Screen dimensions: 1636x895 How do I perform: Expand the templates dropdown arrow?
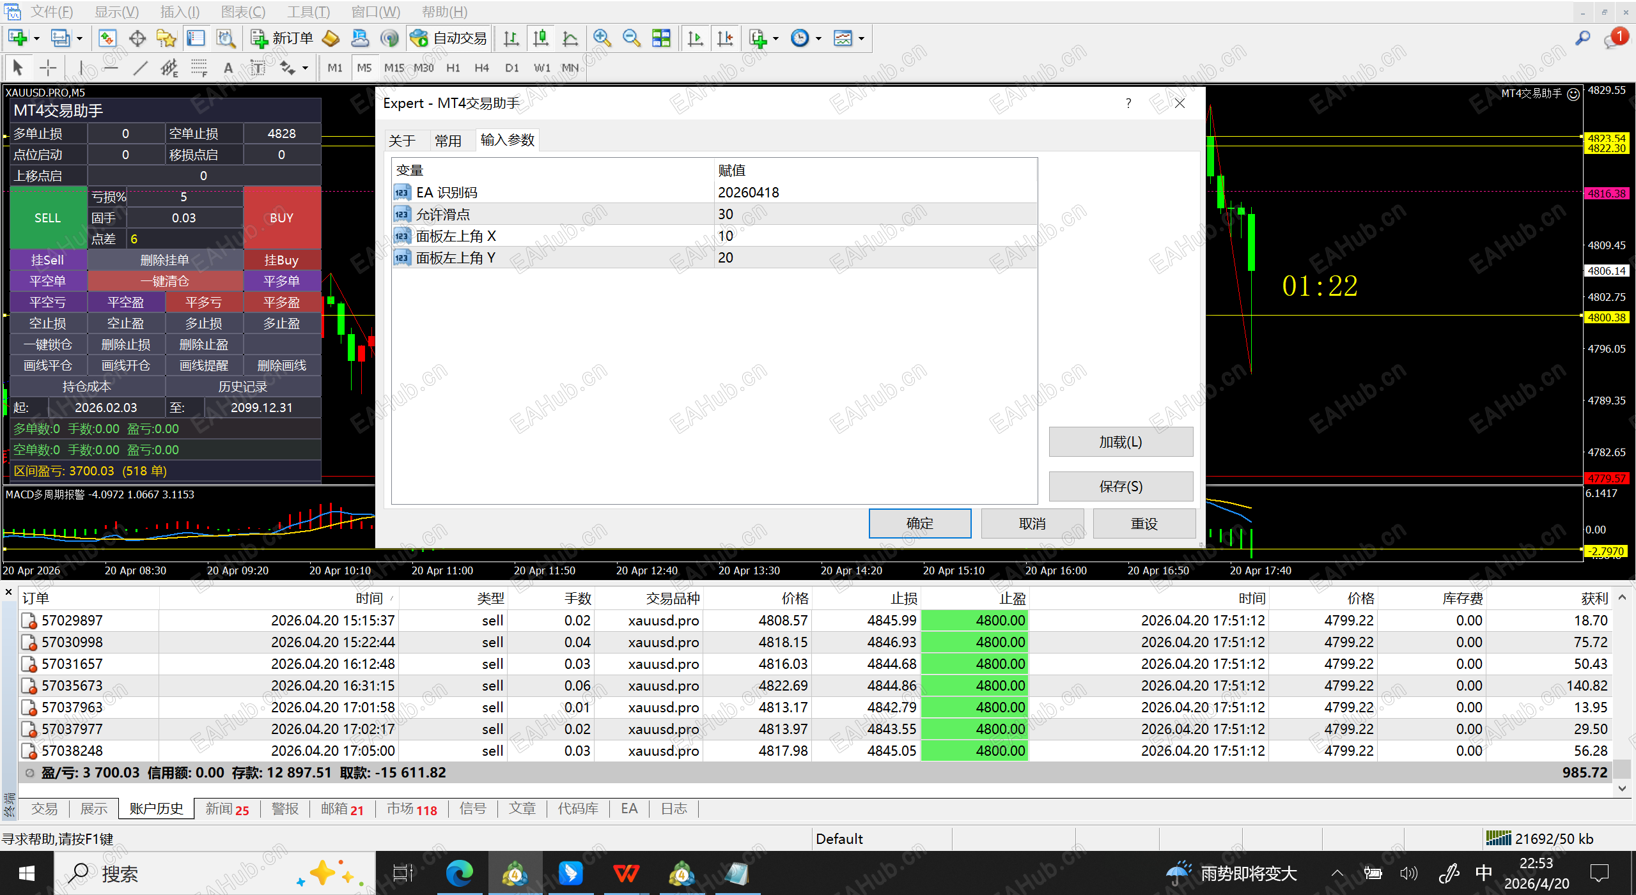pos(861,38)
